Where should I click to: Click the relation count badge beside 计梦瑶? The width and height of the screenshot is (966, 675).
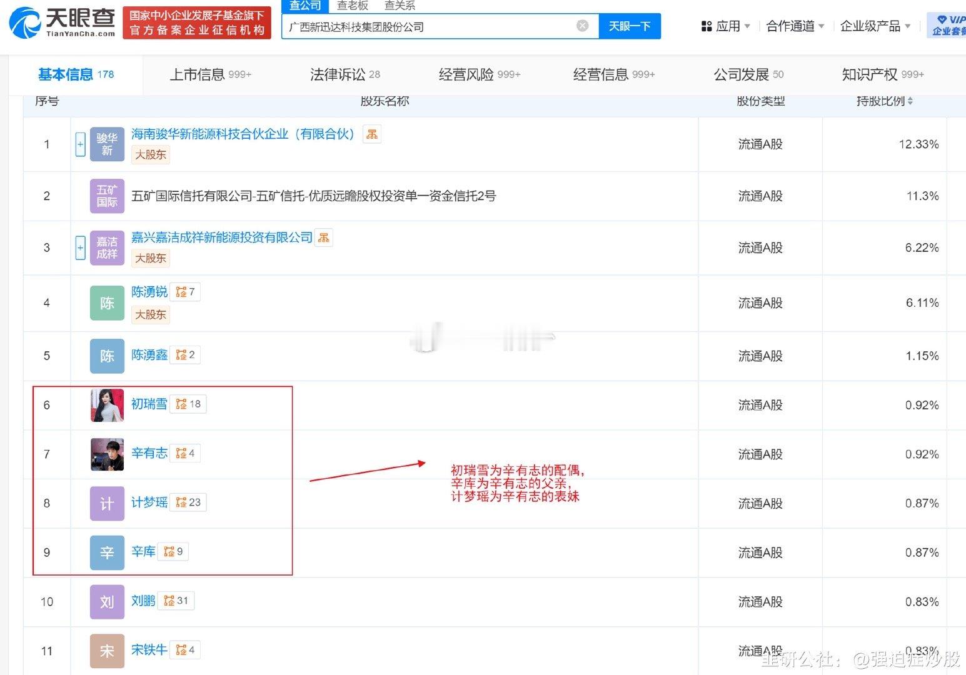pos(188,502)
